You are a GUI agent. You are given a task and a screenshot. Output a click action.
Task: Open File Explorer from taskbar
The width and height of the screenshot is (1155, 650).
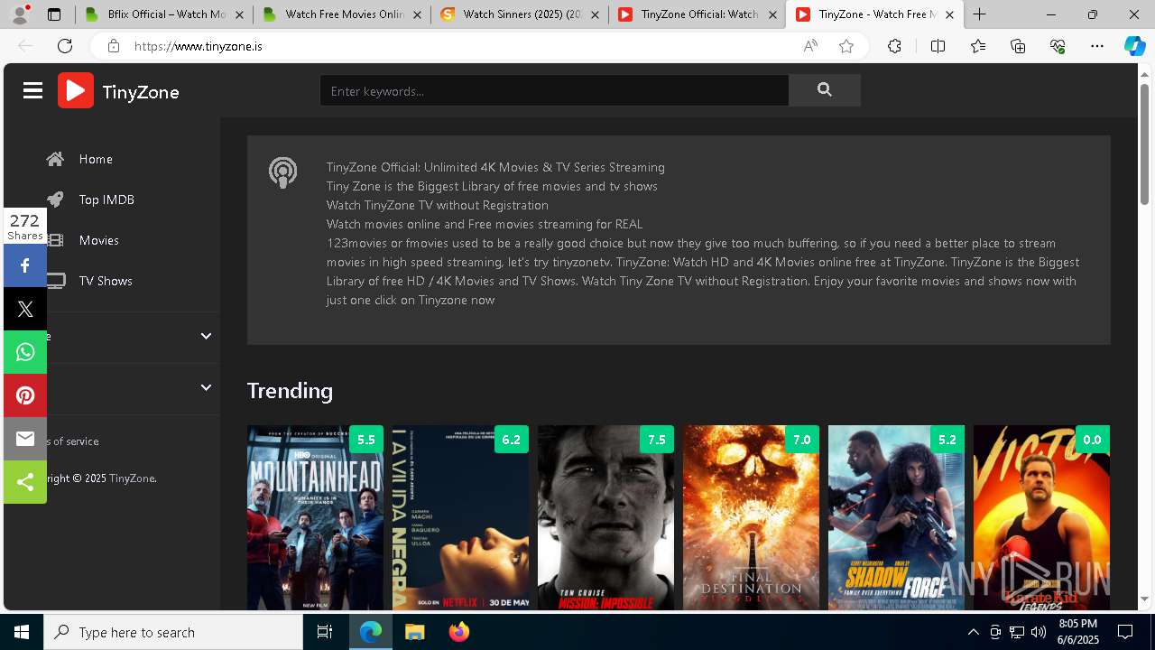[414, 632]
